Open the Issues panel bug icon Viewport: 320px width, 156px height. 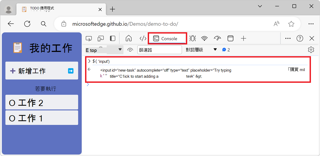pyautogui.click(x=192, y=38)
